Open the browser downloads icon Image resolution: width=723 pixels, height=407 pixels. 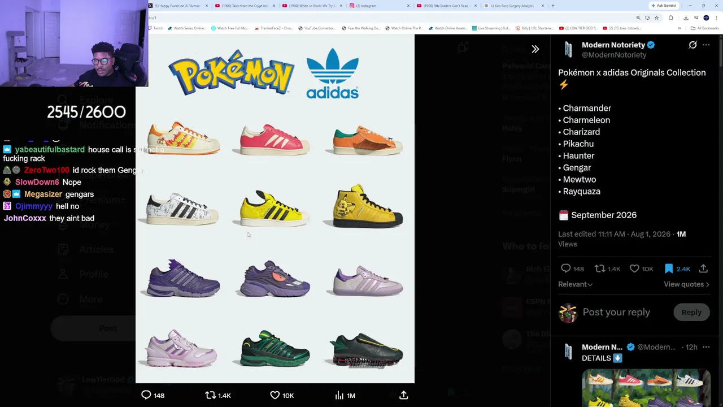(686, 18)
